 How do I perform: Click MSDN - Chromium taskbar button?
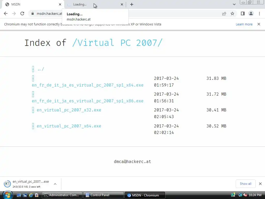tap(145, 195)
